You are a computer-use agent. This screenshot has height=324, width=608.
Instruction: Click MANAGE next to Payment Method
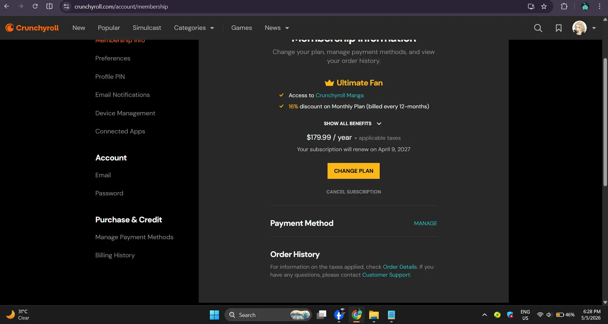[425, 223]
